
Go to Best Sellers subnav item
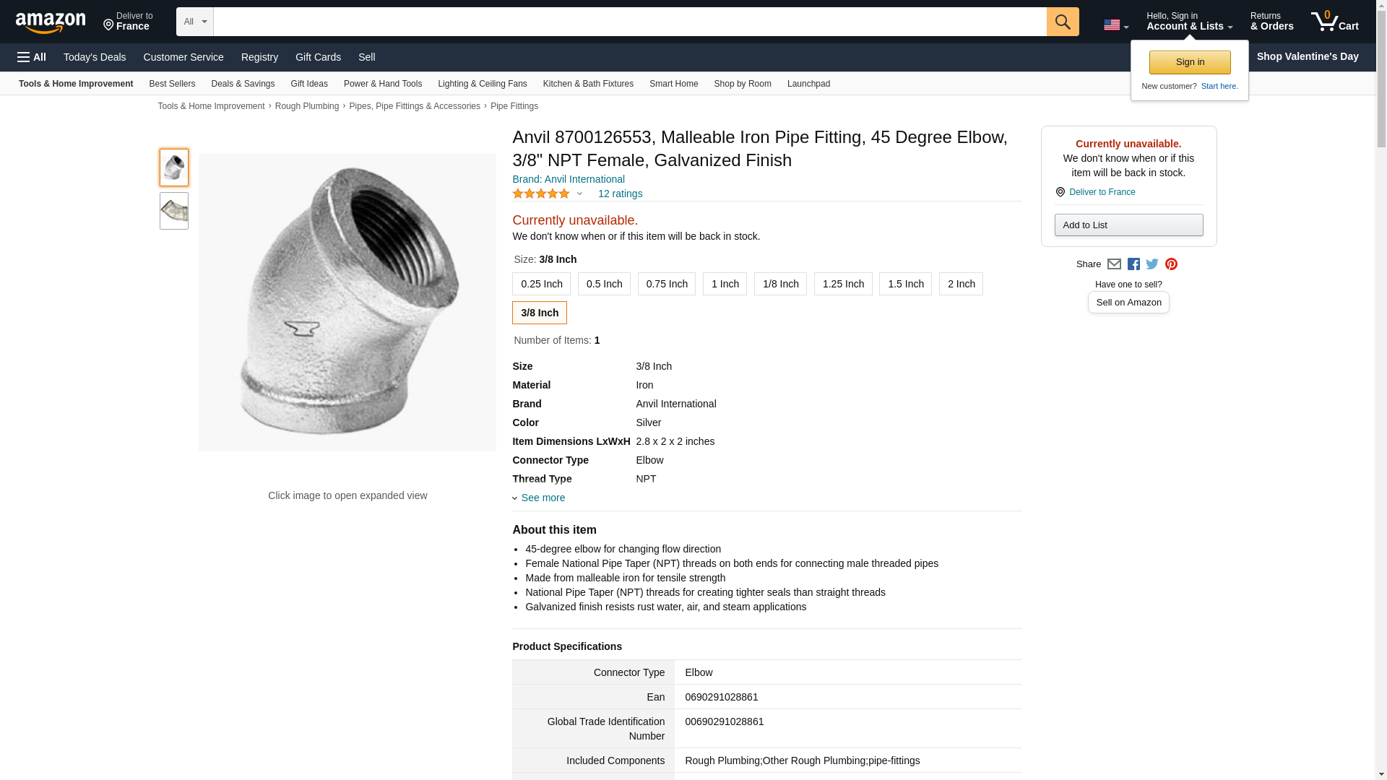(x=172, y=84)
